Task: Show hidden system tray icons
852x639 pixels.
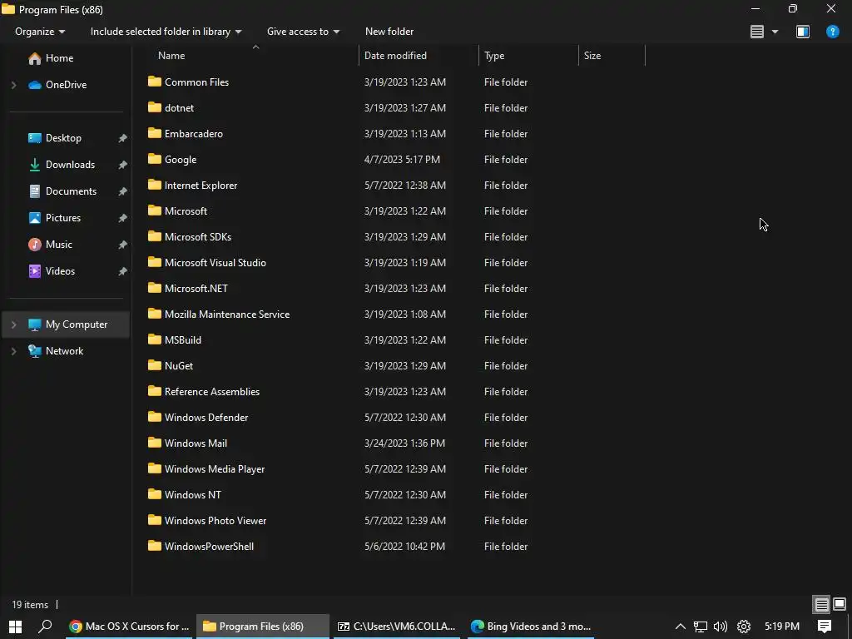Action: [680, 627]
